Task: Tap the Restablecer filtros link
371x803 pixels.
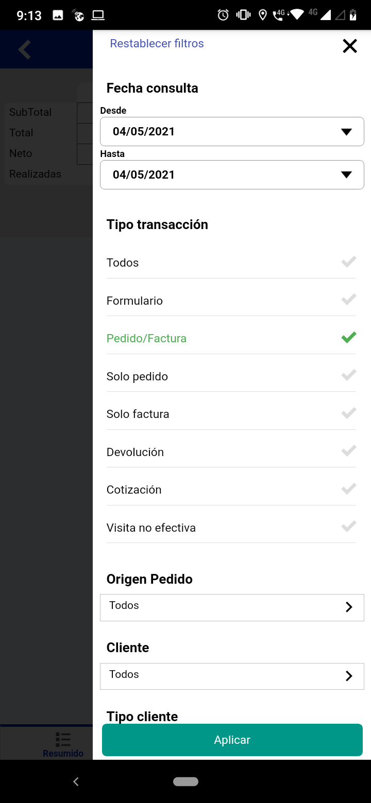Action: pos(157,43)
